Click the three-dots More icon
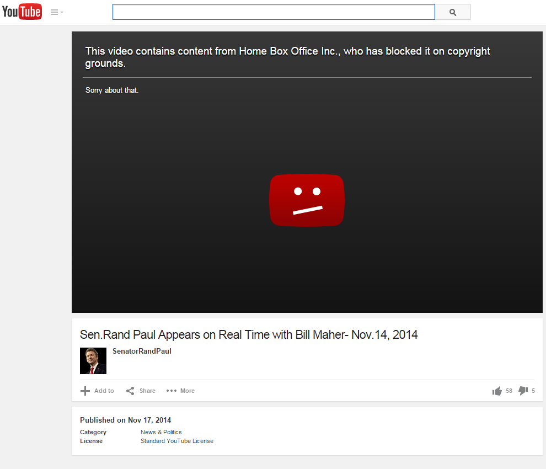The height and width of the screenshot is (469, 546). [x=172, y=391]
